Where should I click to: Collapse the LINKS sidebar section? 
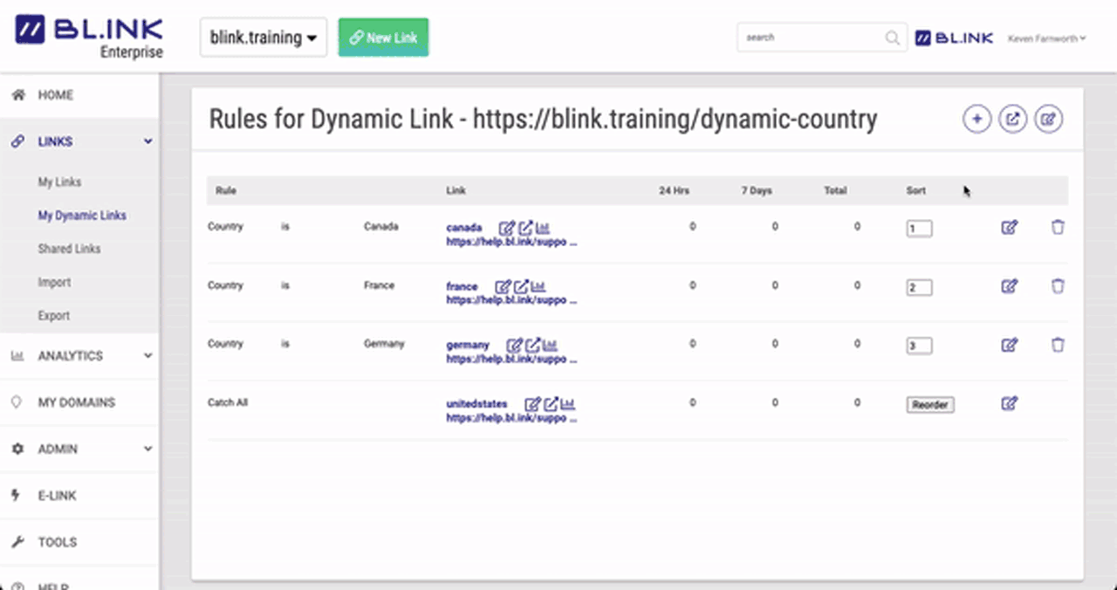coord(147,141)
